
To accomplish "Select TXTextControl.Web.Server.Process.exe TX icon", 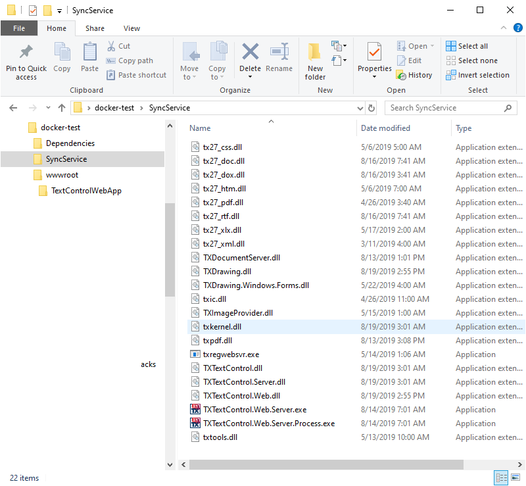I will coord(195,424).
